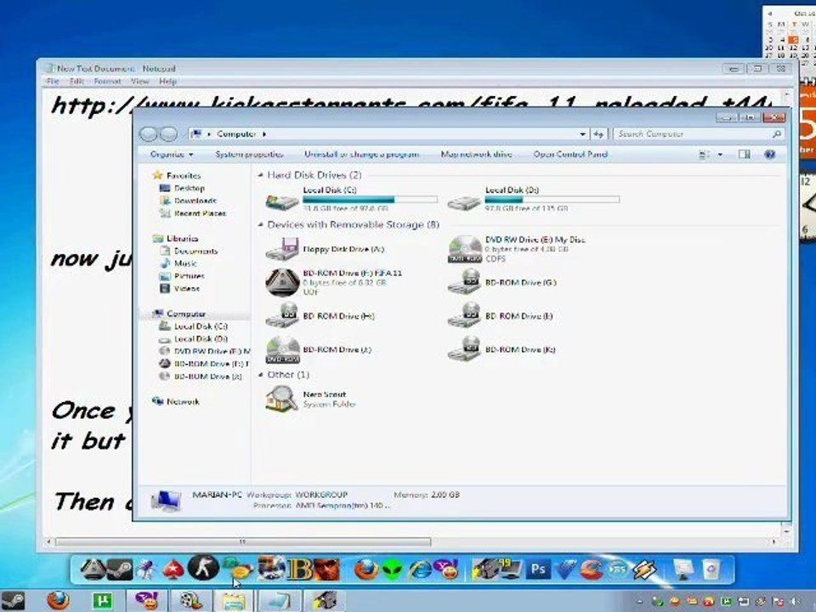This screenshot has width=816, height=612.
Task: Click the Computer breadcrumb in address bar
Action: click(x=236, y=134)
